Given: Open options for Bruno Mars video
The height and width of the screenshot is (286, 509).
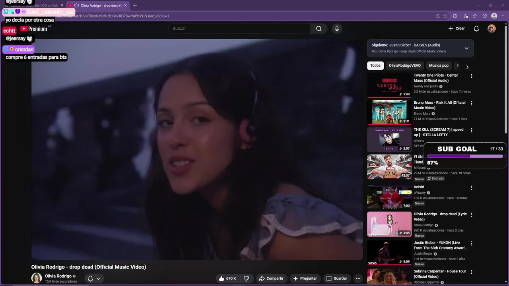Looking at the screenshot, I should [472, 103].
